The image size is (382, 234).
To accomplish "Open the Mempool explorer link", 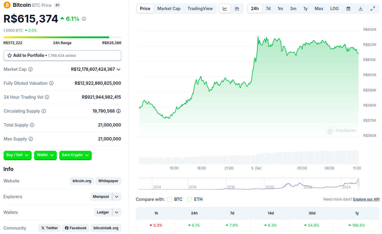I will (101, 197).
